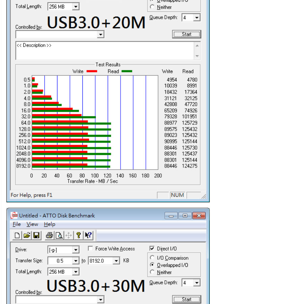Open Total Length dropdown in lower window

(x=76, y=272)
